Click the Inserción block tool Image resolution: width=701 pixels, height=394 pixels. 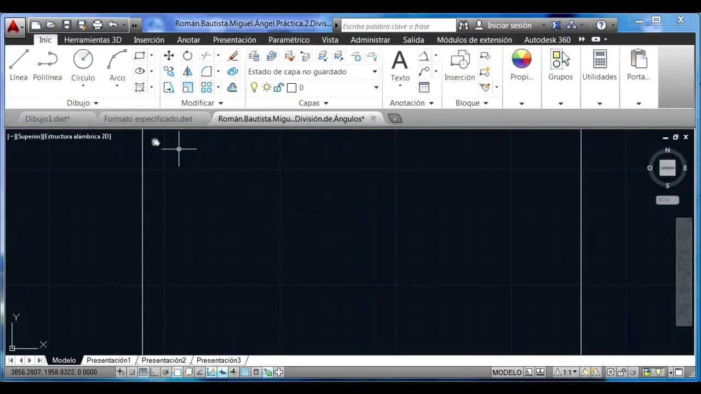pyautogui.click(x=459, y=66)
